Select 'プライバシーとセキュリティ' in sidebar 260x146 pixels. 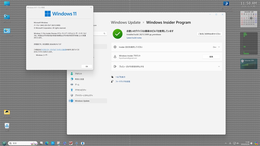pos(84,95)
